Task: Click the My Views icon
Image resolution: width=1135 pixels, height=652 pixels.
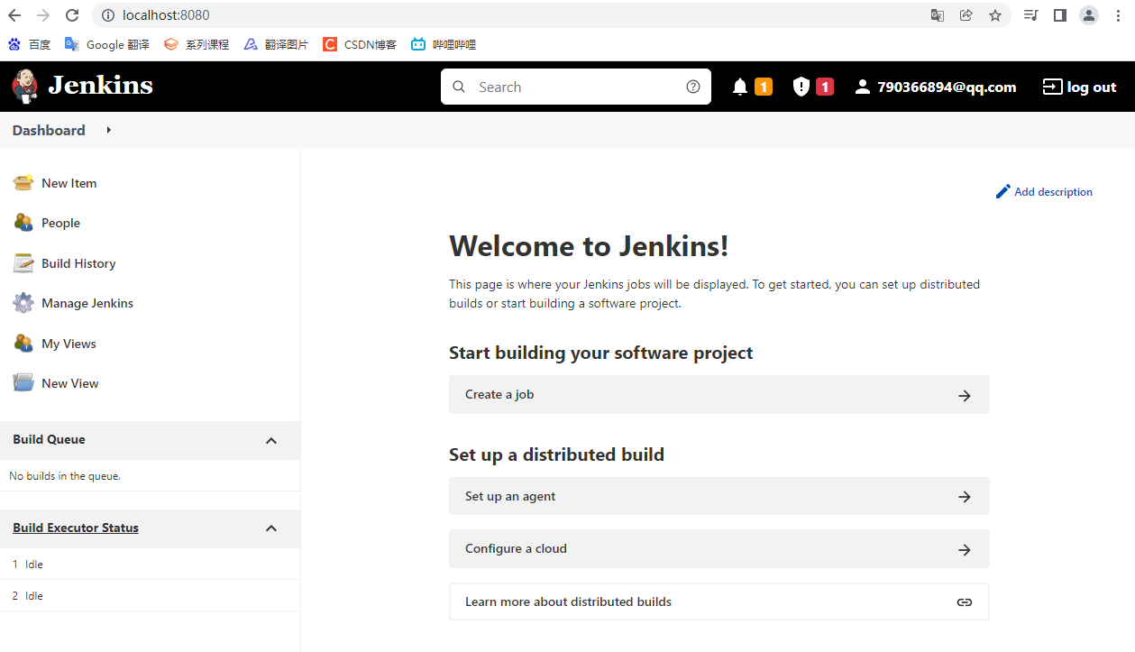Action: tap(23, 344)
